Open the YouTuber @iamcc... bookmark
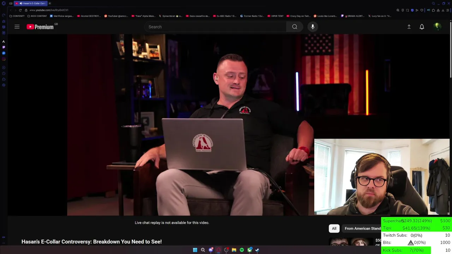 coord(116,16)
